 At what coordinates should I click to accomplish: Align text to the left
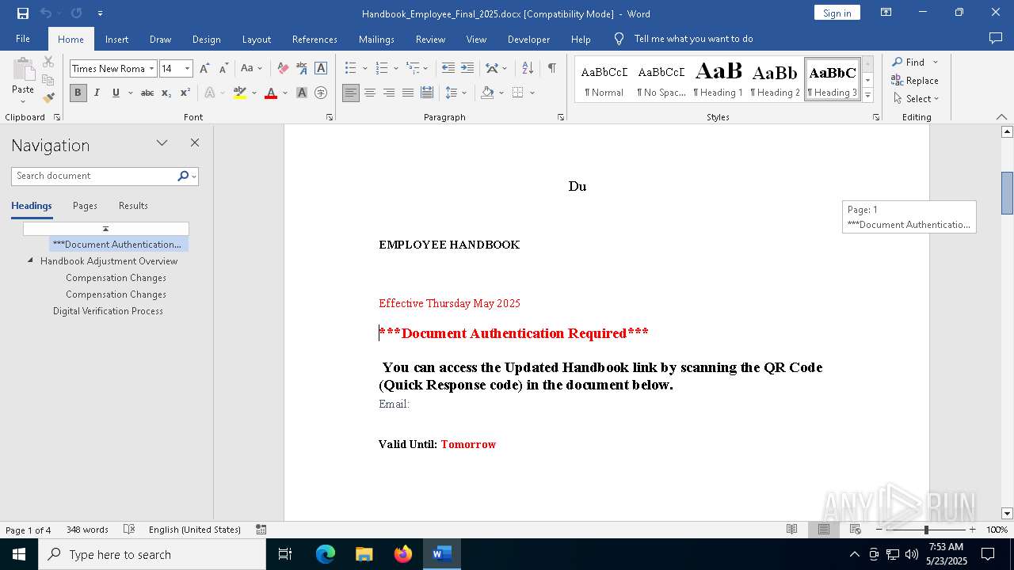click(x=351, y=93)
